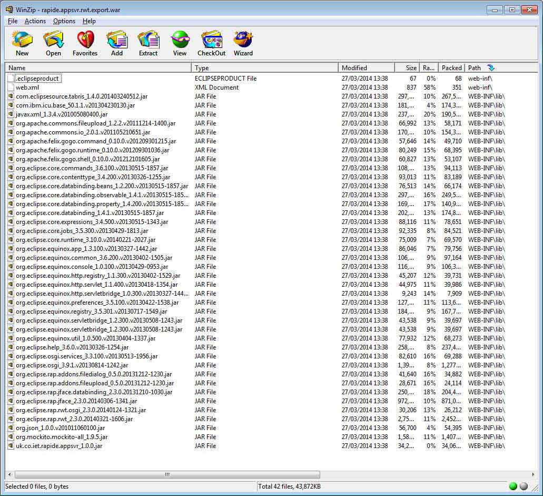Click the View toolbar icon
Image resolution: width=543 pixels, height=496 pixels.
pyautogui.click(x=180, y=40)
